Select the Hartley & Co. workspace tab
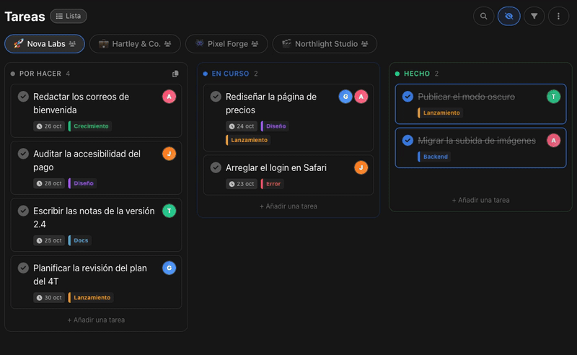Viewport: 577px width, 355px height. (x=135, y=44)
